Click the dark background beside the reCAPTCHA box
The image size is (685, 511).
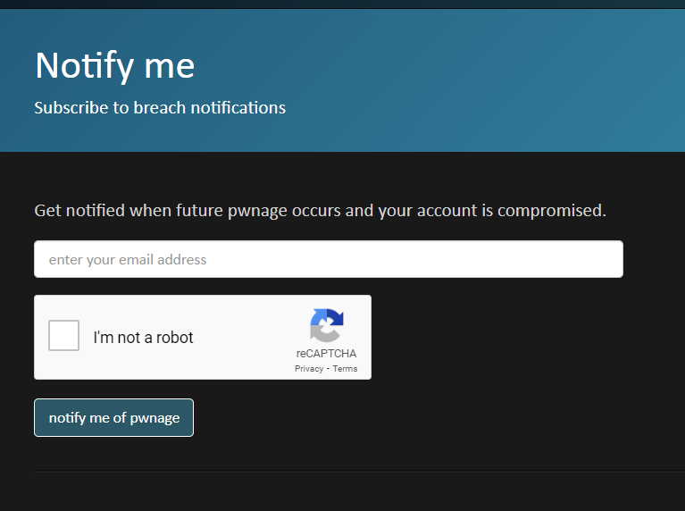pyautogui.click(x=524, y=337)
